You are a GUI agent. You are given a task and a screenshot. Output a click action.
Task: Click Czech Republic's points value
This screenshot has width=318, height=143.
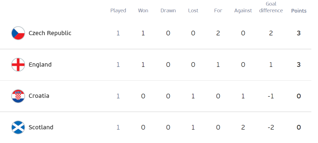point(298,33)
